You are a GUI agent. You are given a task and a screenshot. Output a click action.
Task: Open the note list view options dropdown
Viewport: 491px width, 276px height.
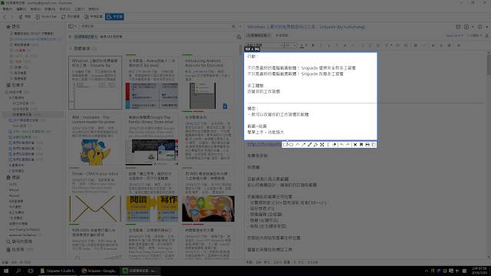(x=72, y=26)
